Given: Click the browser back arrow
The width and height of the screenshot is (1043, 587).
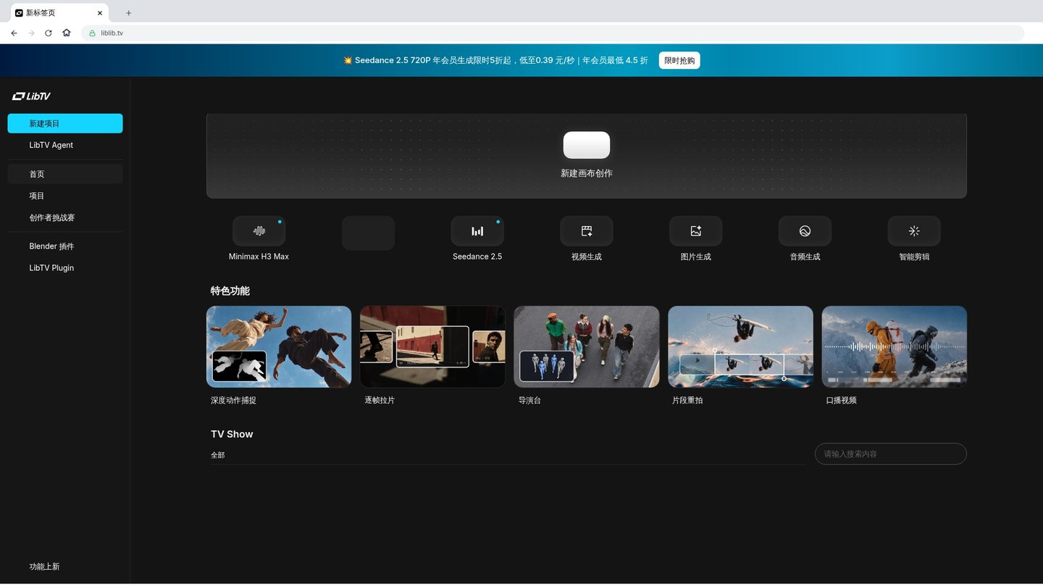Looking at the screenshot, I should coord(14,33).
